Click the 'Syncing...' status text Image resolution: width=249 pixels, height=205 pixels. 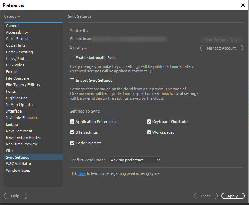(x=78, y=48)
